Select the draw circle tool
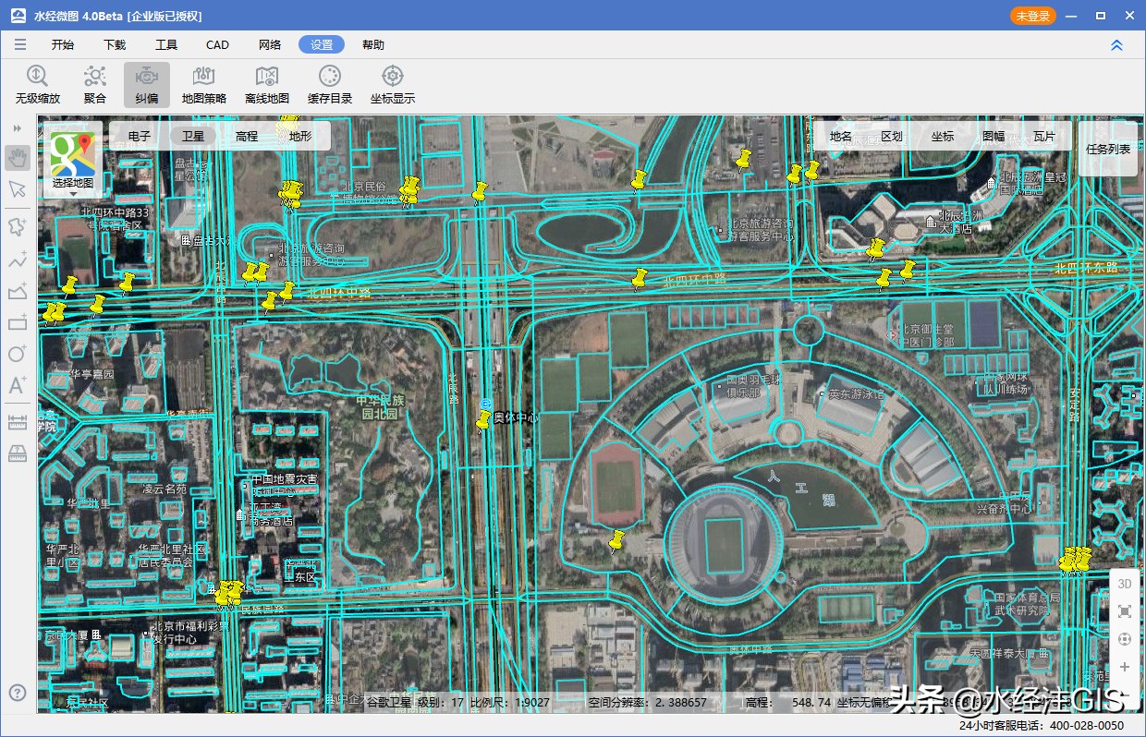Image resolution: width=1146 pixels, height=737 pixels. 18,354
